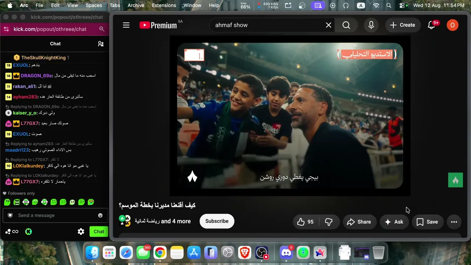Open channel points bubbles icon
This screenshot has width=471, height=265.
click(x=11, y=232)
